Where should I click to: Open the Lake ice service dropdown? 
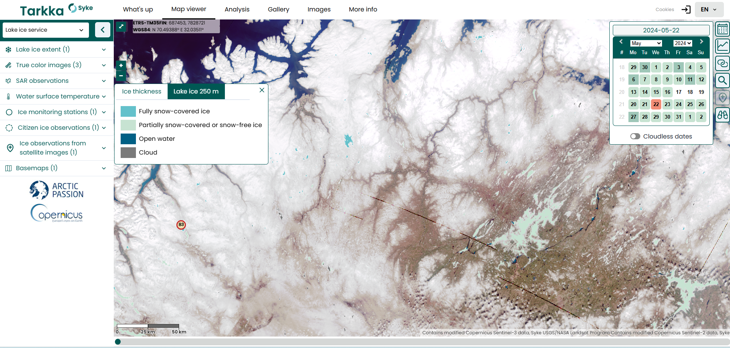pyautogui.click(x=45, y=30)
